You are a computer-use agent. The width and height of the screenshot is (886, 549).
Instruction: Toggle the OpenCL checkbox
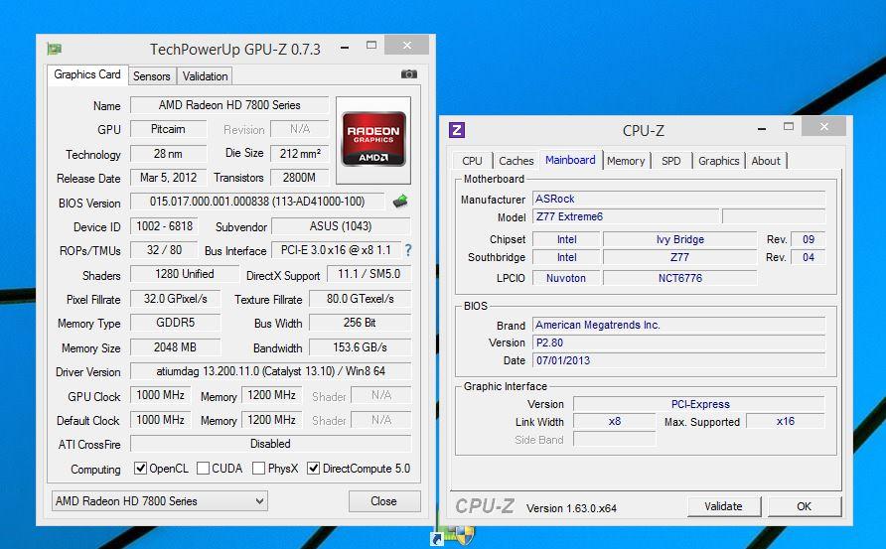point(140,469)
